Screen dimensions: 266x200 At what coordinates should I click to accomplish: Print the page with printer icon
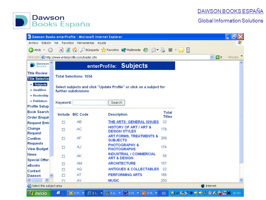[x=163, y=50]
